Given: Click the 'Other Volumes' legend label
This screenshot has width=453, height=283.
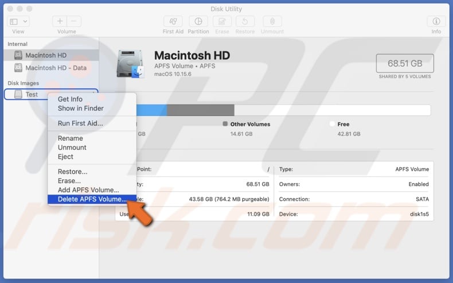Looking at the screenshot, I should click(250, 125).
